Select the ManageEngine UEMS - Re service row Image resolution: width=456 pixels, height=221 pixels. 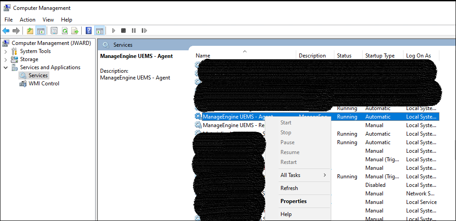point(317,125)
